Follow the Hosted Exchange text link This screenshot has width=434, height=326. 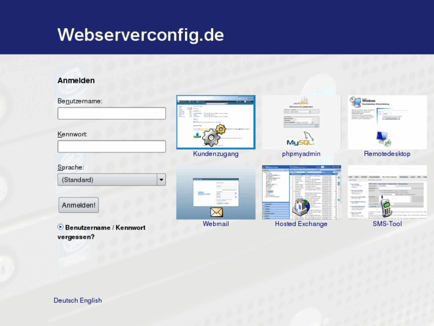click(x=301, y=224)
